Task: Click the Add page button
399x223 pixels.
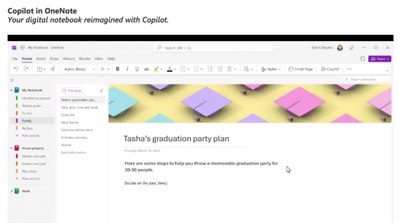Action: (x=71, y=90)
